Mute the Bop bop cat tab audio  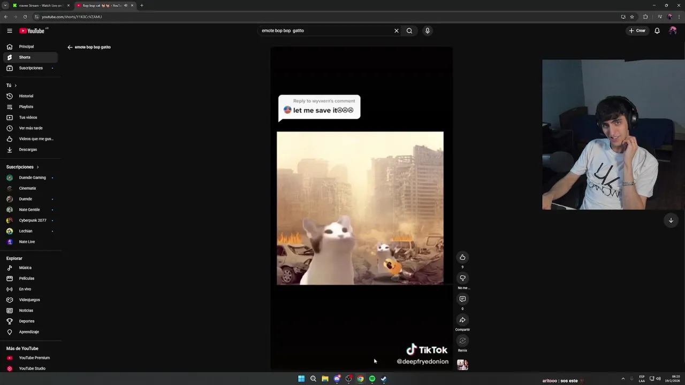point(126,5)
